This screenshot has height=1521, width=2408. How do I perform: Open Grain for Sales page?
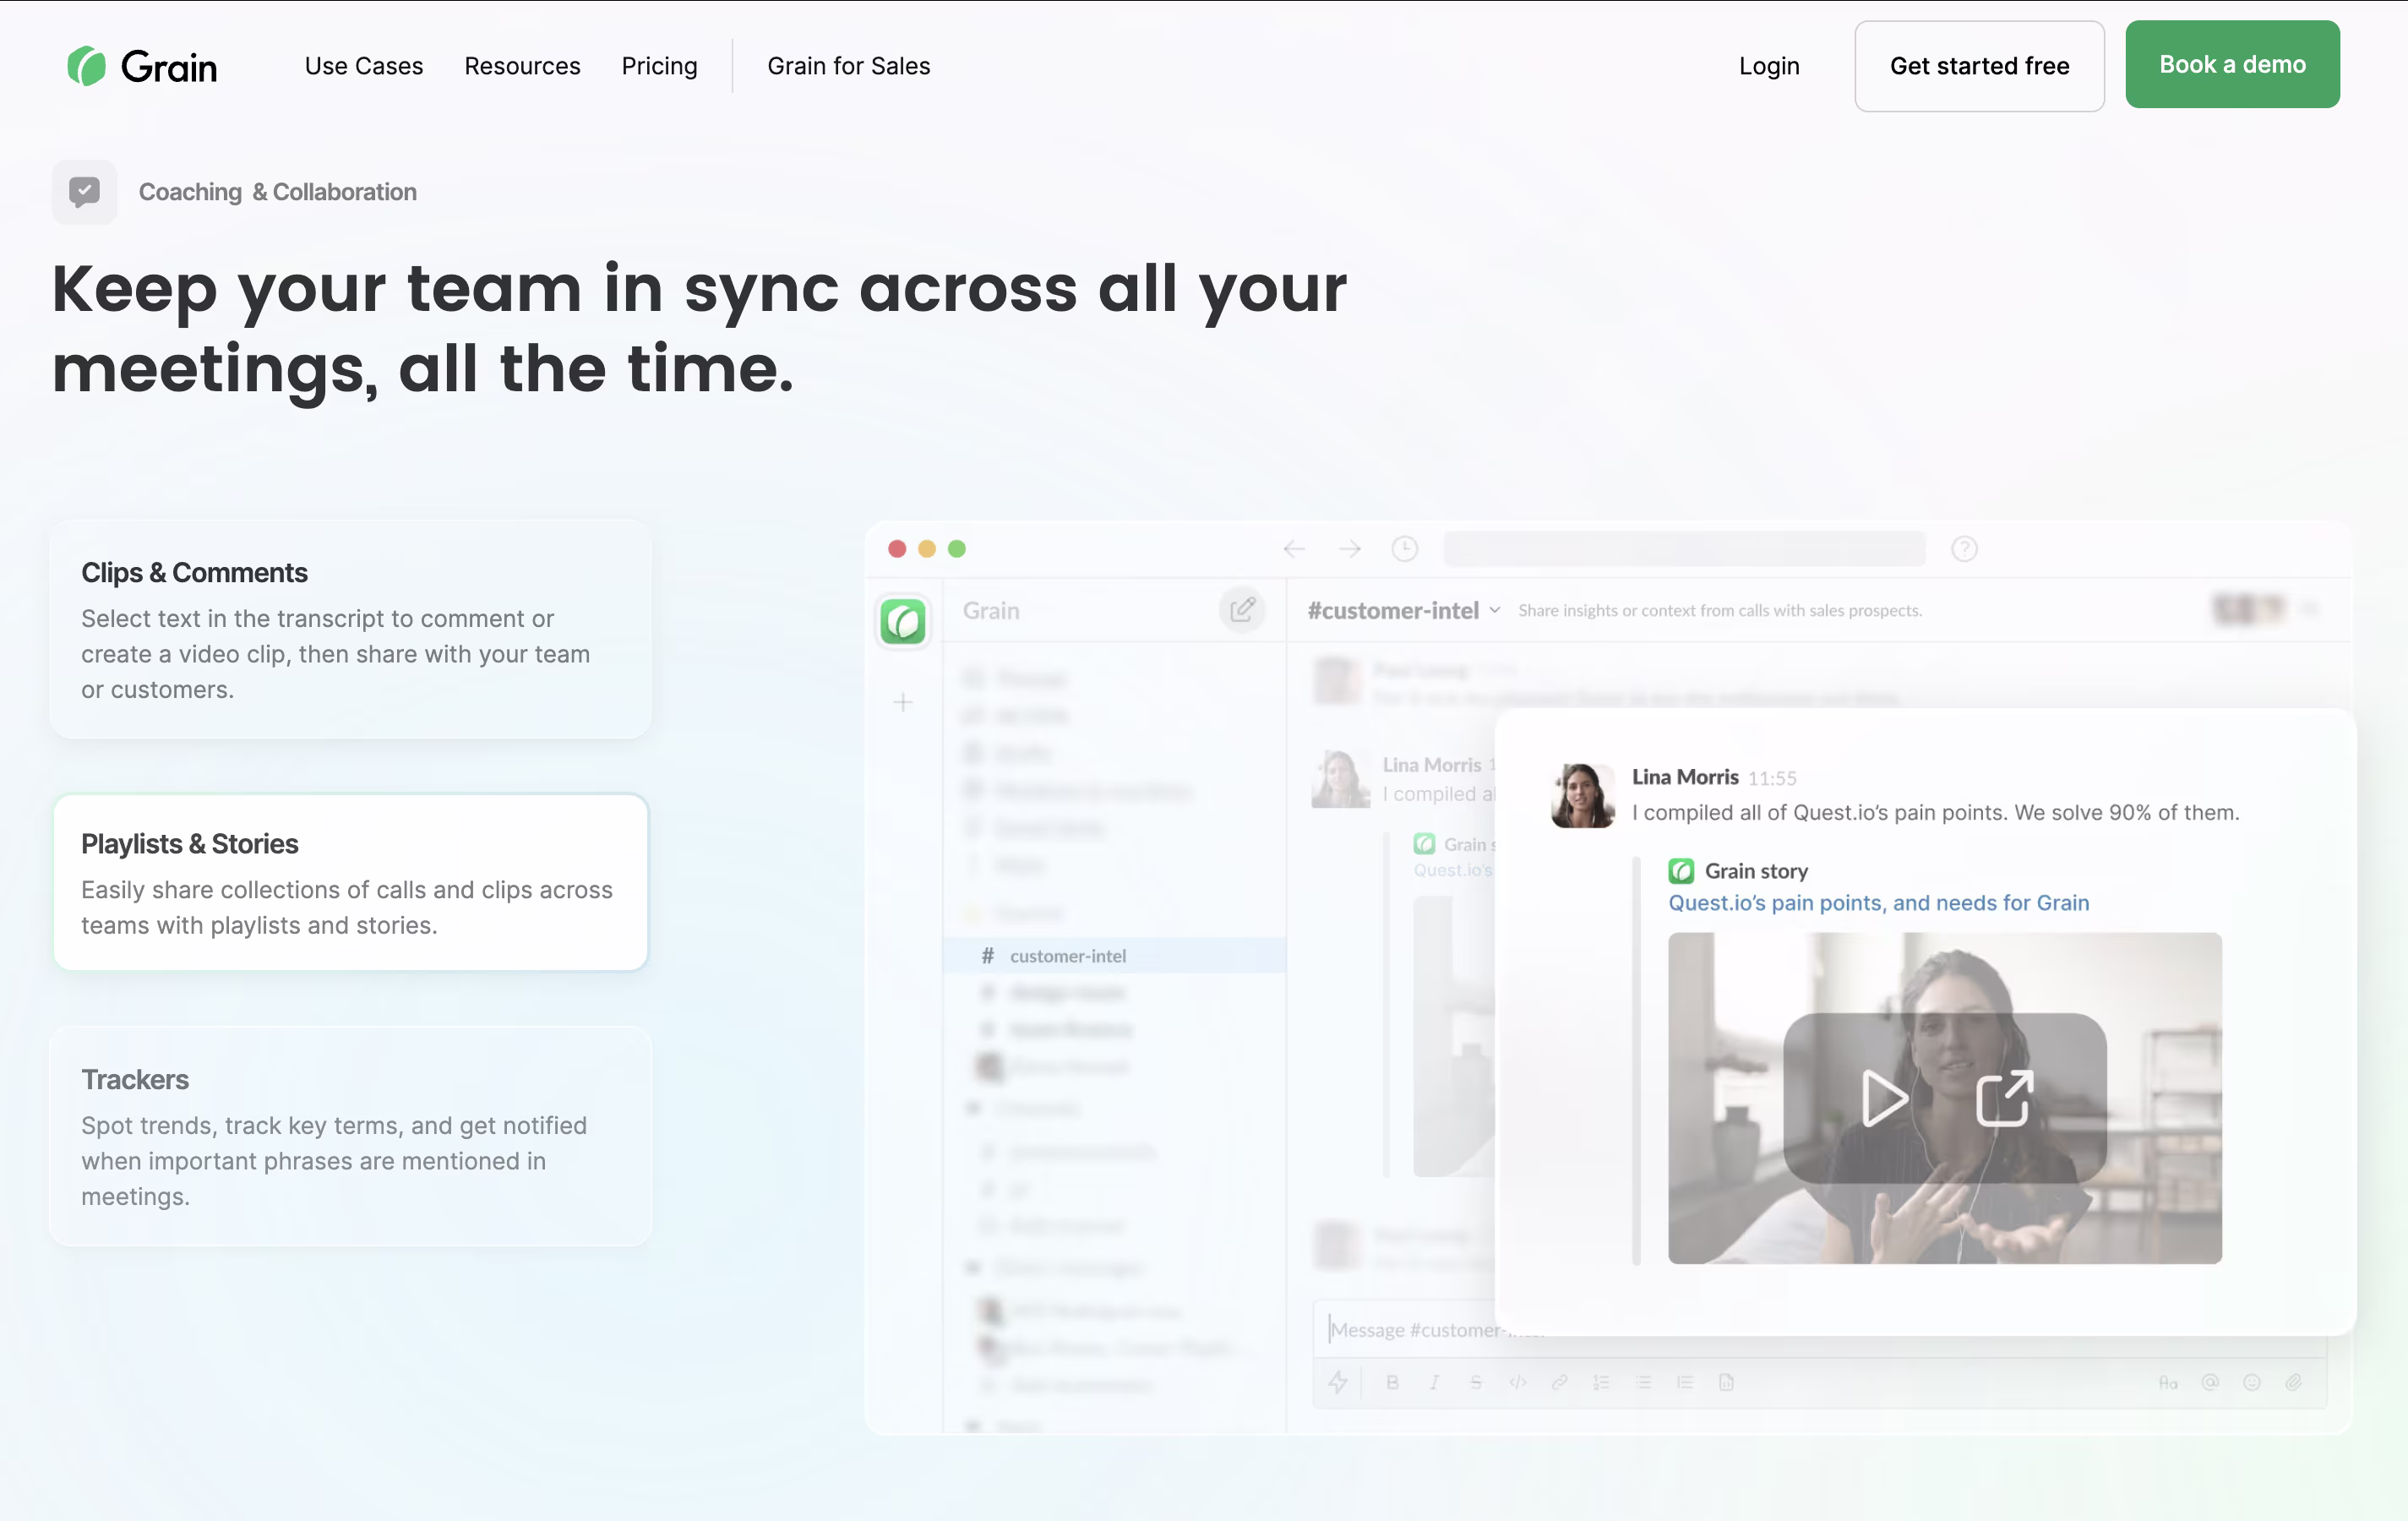pos(849,66)
